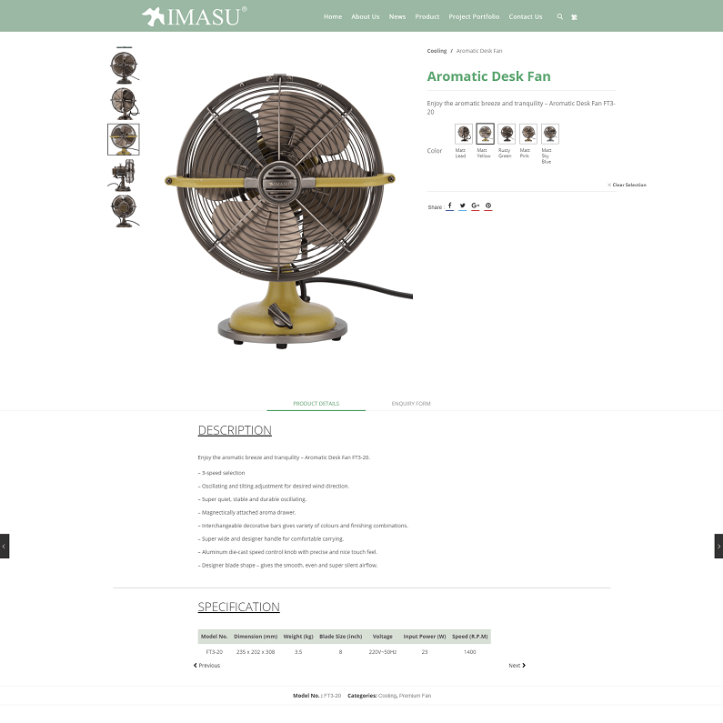
Task: Choose the Rusty Green color swatch
Action: (x=507, y=134)
